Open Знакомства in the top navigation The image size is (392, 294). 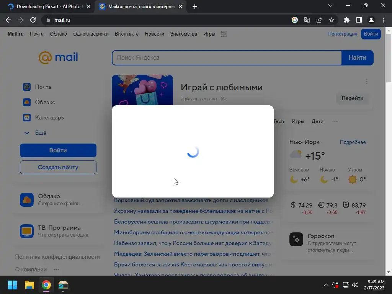(183, 34)
